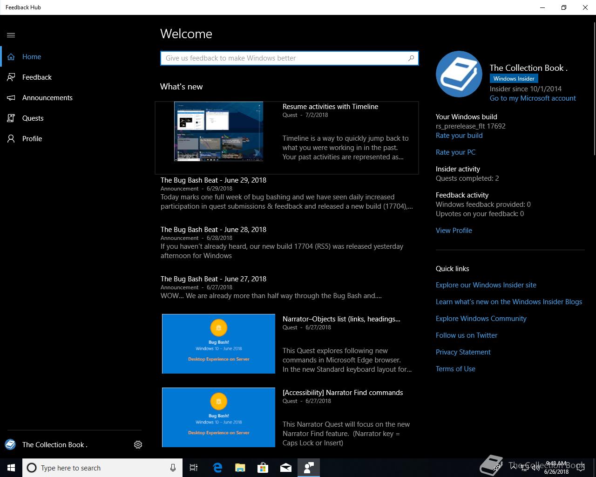This screenshot has width=596, height=477.
Task: Click the Announcements megaphone icon
Action: (x=11, y=98)
